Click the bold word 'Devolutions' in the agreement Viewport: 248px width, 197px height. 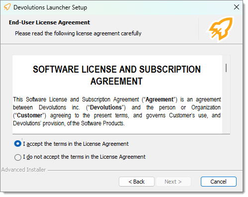coord(106,107)
